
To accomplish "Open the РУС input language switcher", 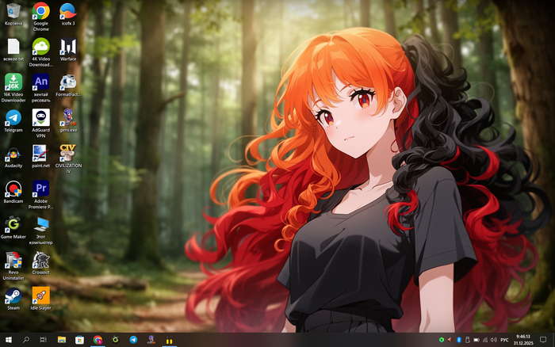I will (504, 340).
